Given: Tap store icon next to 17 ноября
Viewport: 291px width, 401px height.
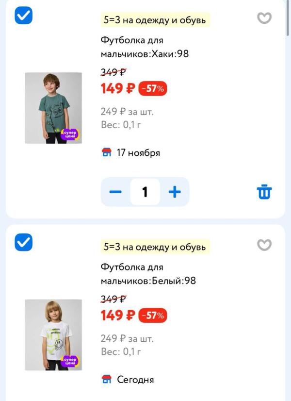Looking at the screenshot, I should click(x=107, y=153).
